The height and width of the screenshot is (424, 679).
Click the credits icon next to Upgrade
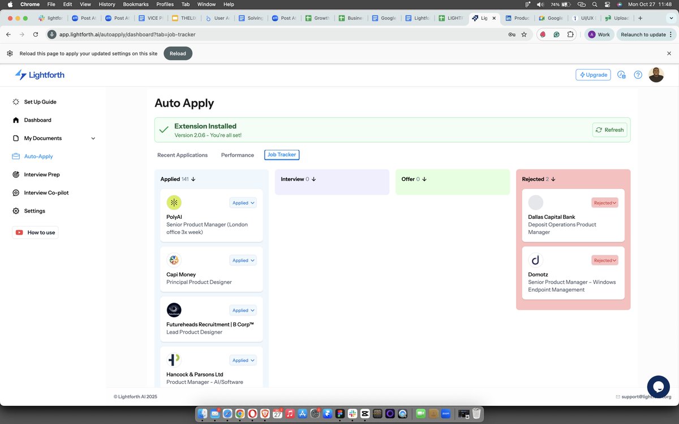(621, 75)
